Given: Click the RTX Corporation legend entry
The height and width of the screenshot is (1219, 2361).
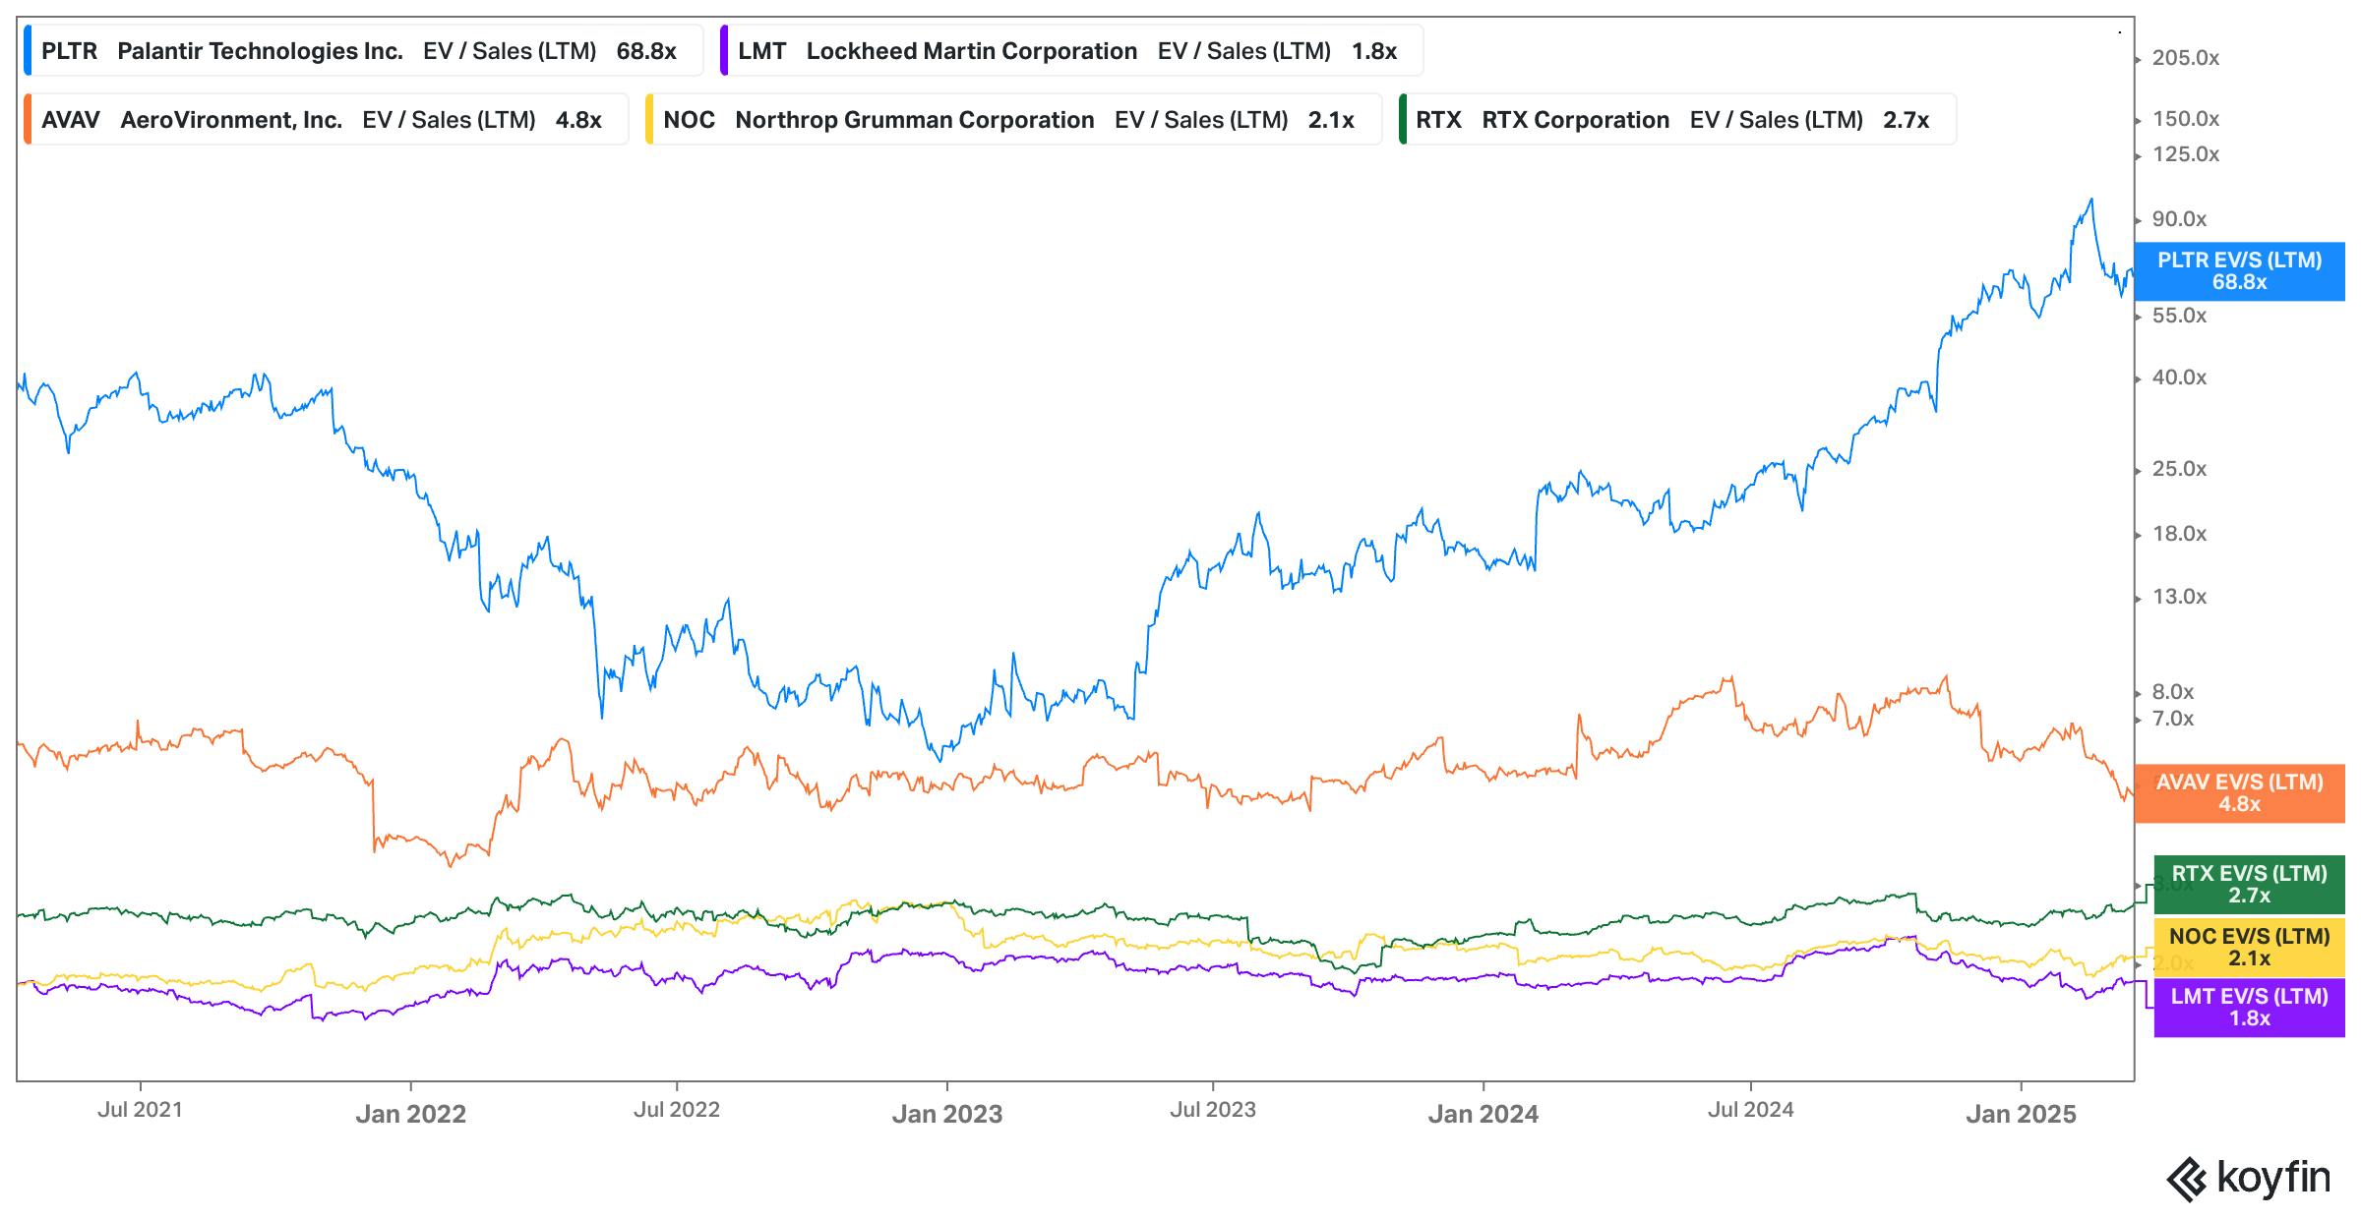Looking at the screenshot, I should coord(1575,120).
